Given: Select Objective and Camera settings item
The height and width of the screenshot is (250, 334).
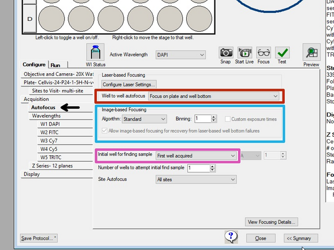Looking at the screenshot, I should 57,74.
